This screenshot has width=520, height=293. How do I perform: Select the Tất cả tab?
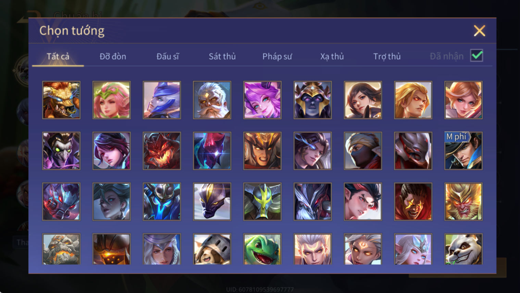(58, 56)
